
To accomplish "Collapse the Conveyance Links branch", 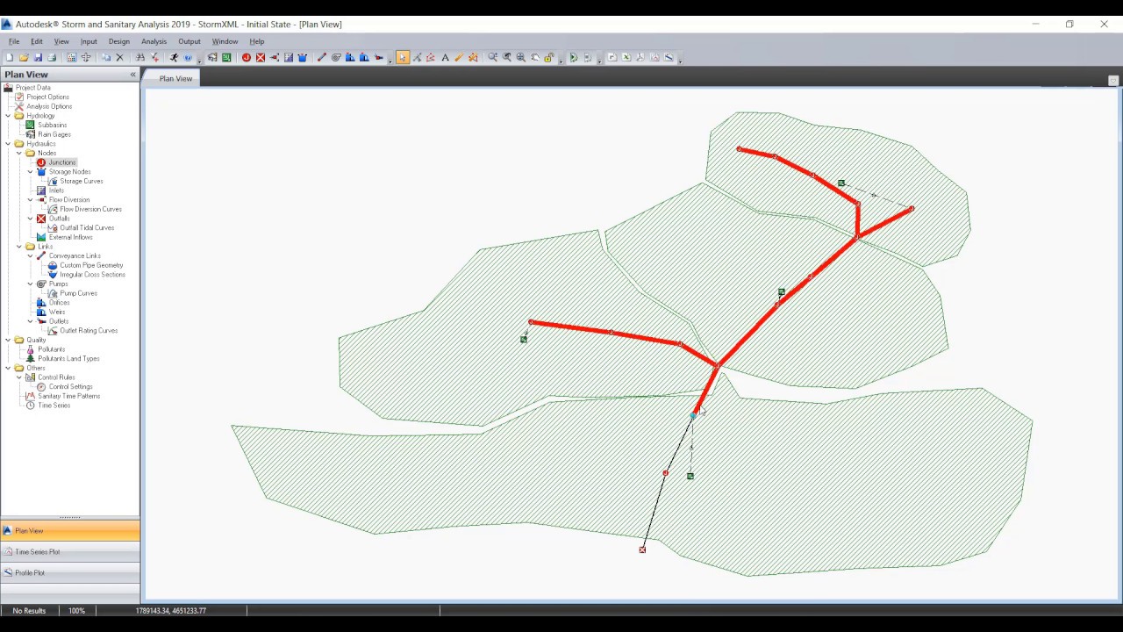I will point(31,256).
